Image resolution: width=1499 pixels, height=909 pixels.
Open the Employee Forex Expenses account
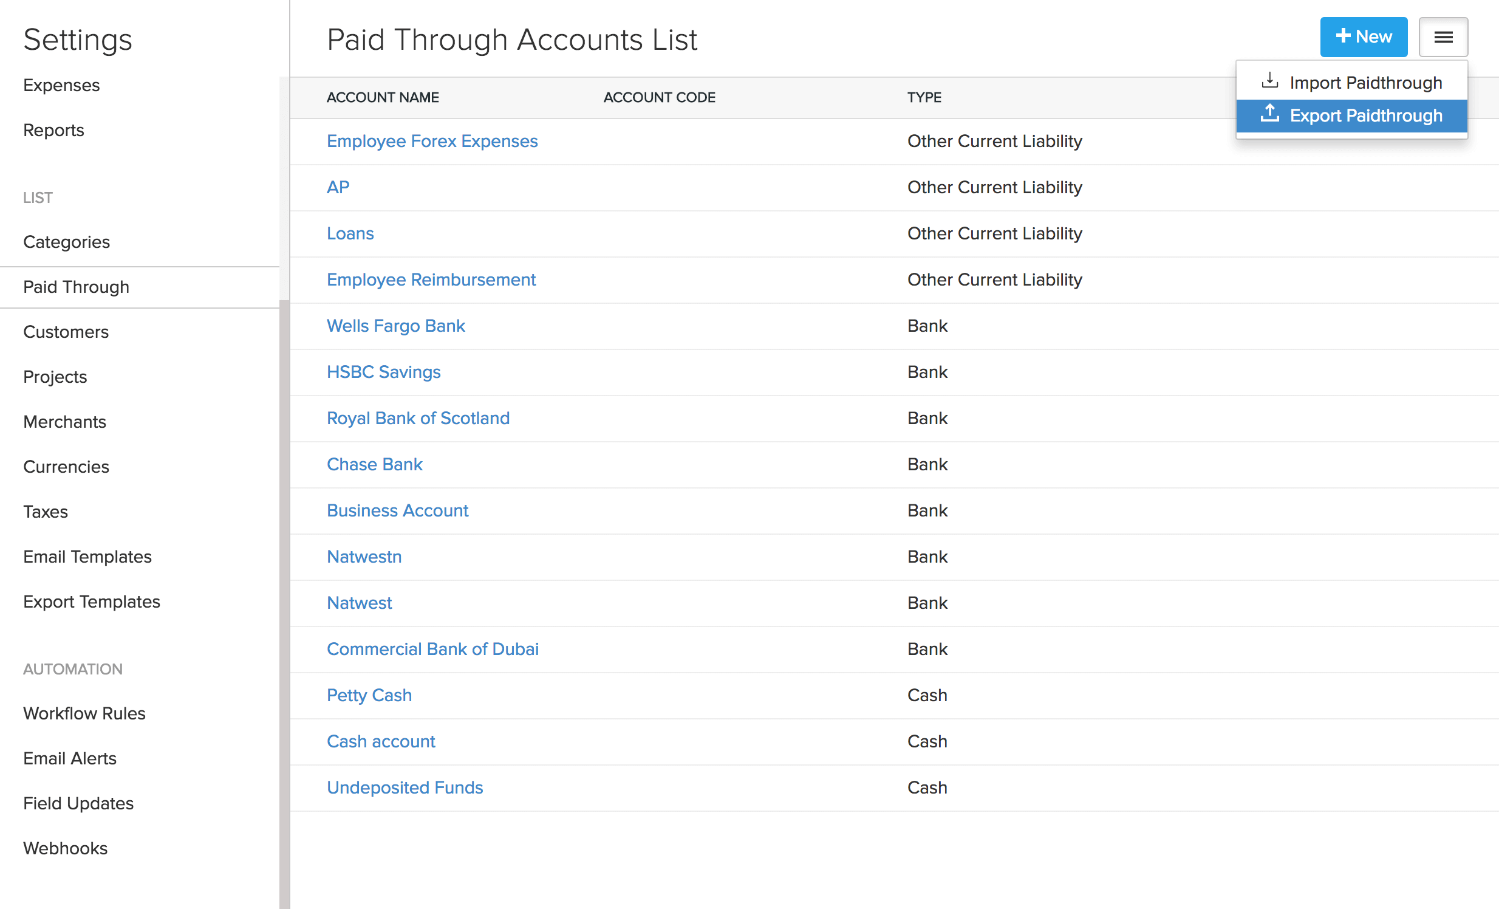(x=432, y=140)
